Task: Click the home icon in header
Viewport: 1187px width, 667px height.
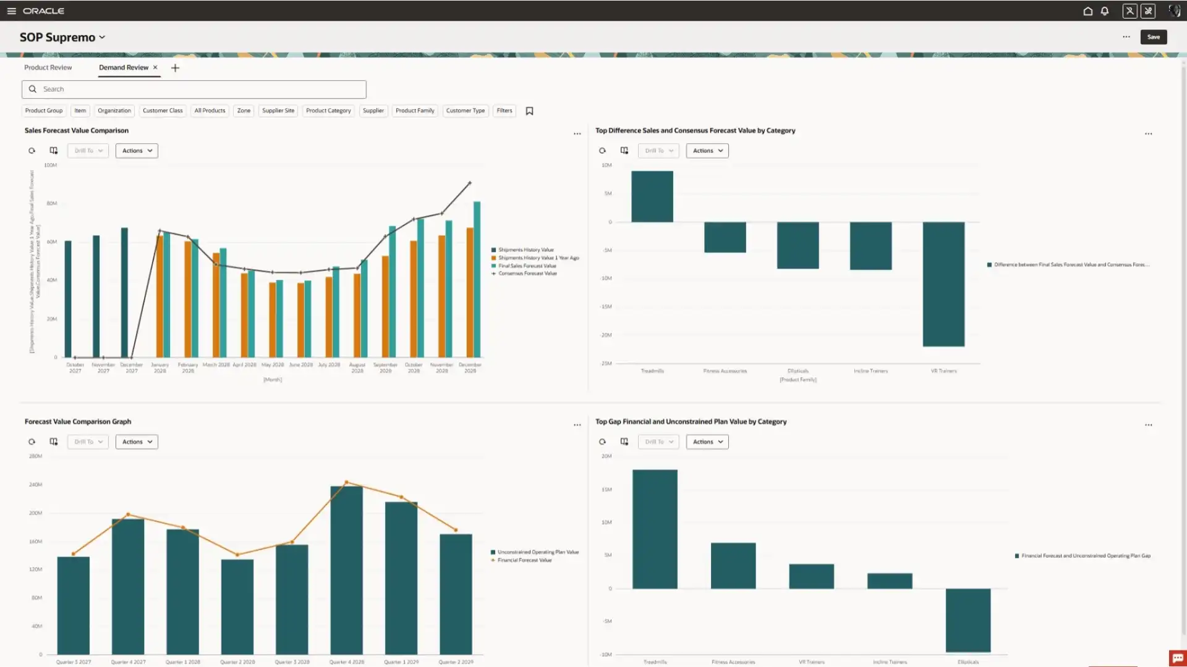Action: [1087, 11]
